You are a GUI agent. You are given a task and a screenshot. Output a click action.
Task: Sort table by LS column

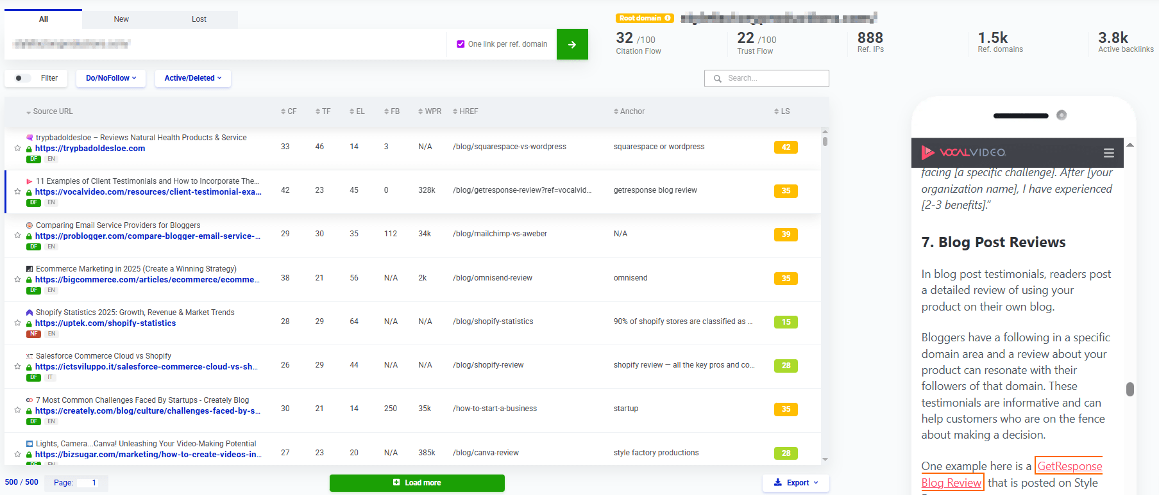pos(782,111)
